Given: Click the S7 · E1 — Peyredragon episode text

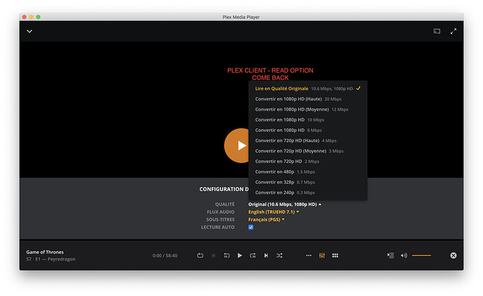Looking at the screenshot, I should [x=51, y=259].
